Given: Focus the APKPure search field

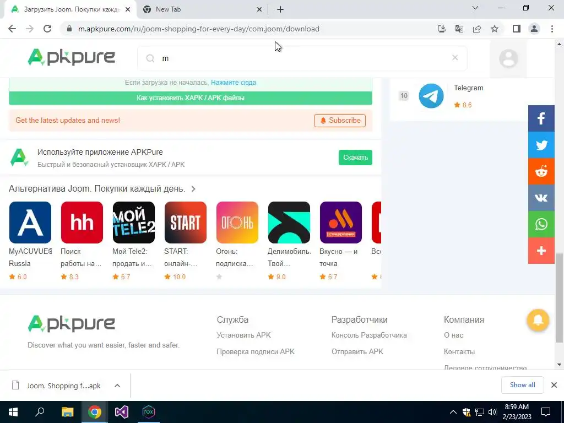Looking at the screenshot, I should click(302, 58).
